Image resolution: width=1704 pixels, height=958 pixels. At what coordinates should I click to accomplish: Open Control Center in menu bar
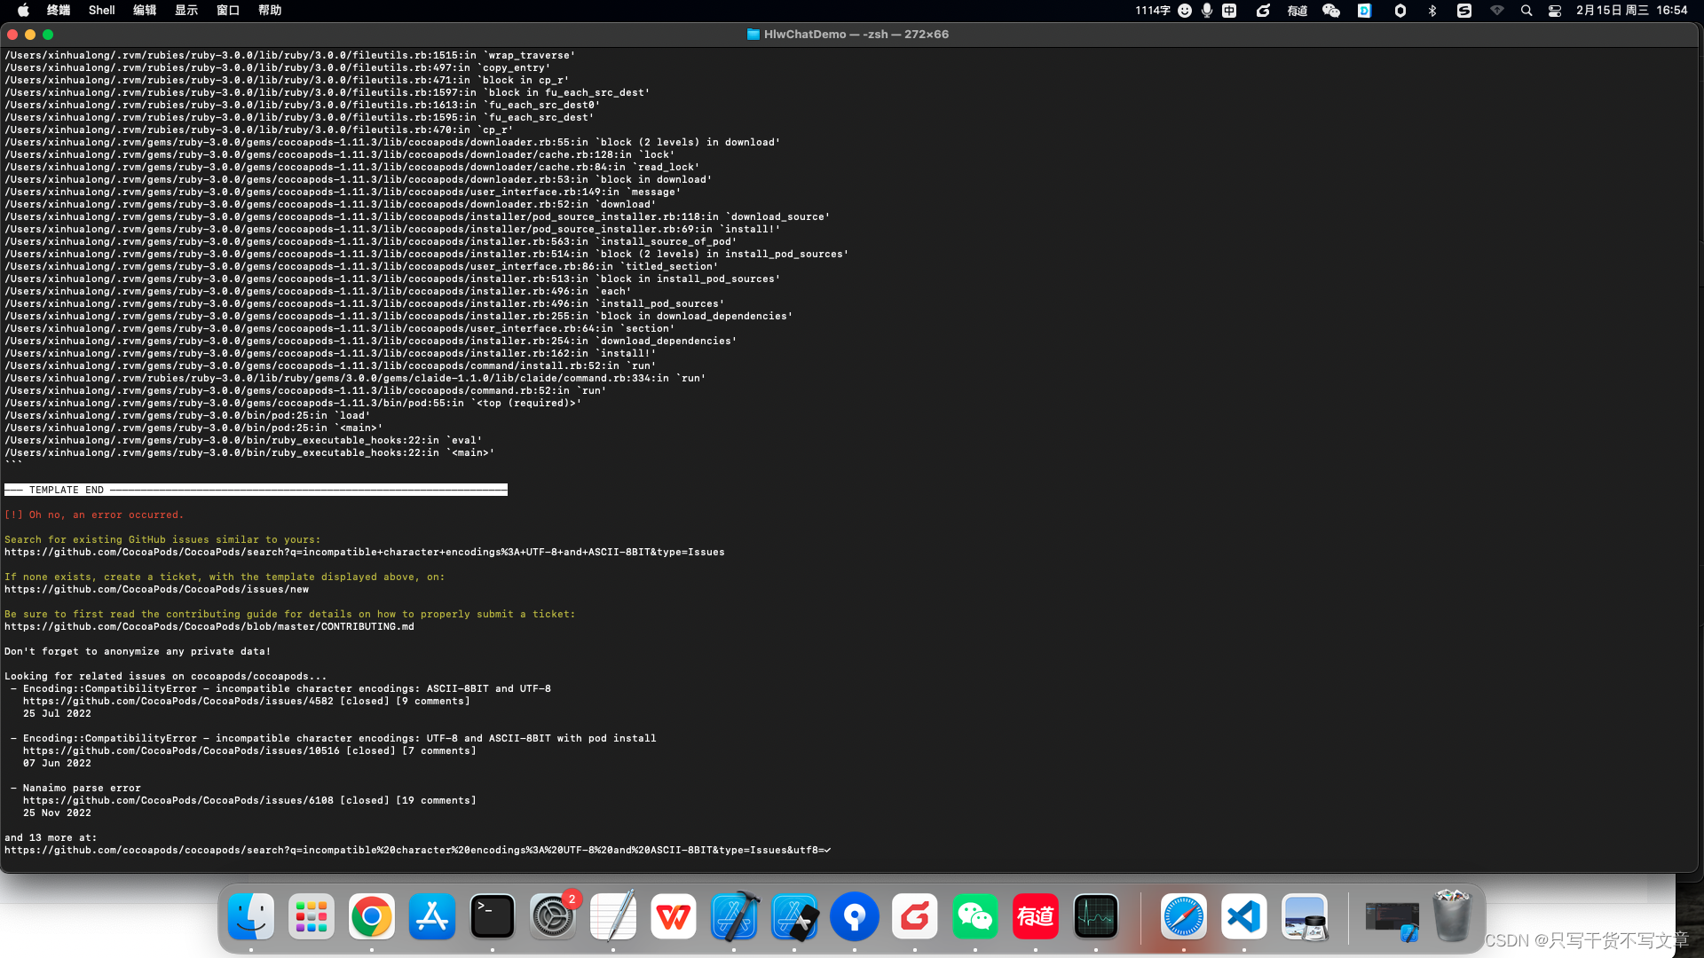pos(1555,11)
